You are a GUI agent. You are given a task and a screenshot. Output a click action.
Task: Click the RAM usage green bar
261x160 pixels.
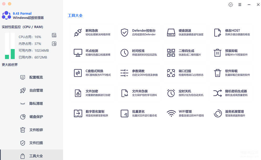point(13,54)
